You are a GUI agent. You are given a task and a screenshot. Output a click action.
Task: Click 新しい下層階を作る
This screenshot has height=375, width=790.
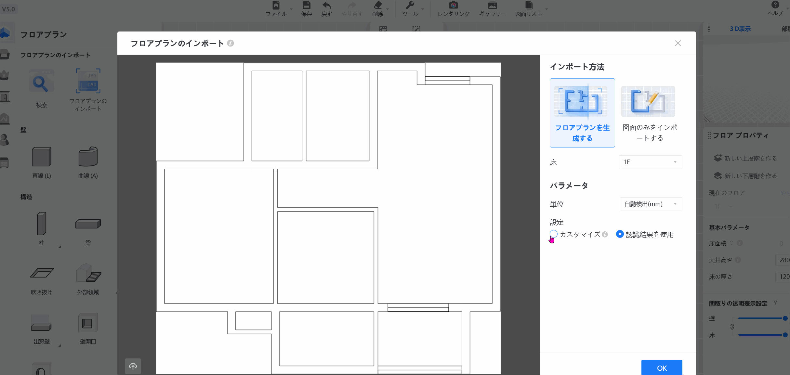[745, 176]
